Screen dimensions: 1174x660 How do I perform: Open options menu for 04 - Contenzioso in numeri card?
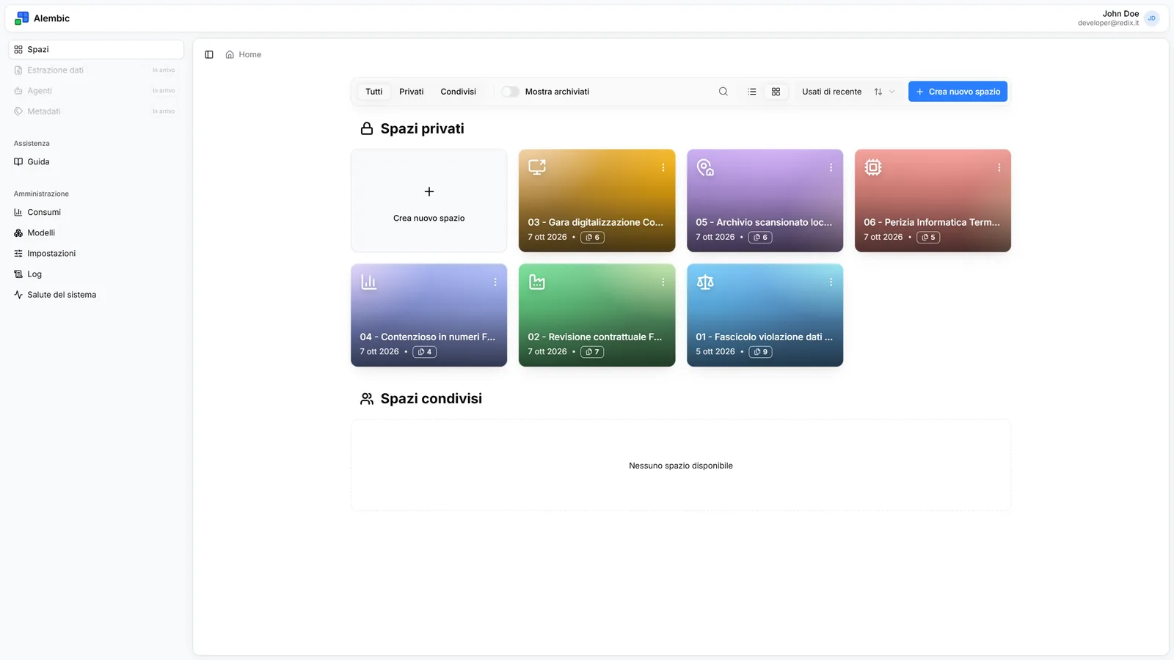click(x=495, y=282)
